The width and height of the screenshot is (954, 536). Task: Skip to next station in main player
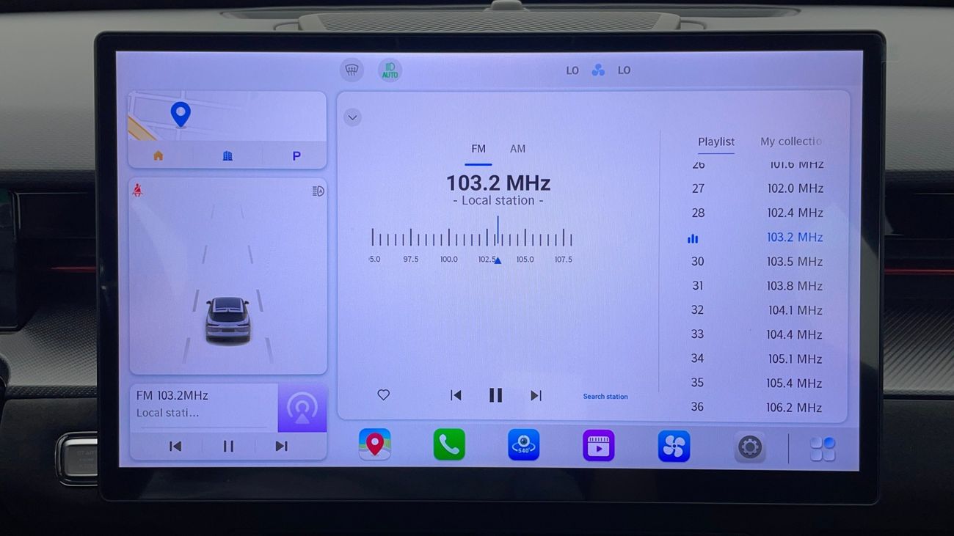point(536,395)
